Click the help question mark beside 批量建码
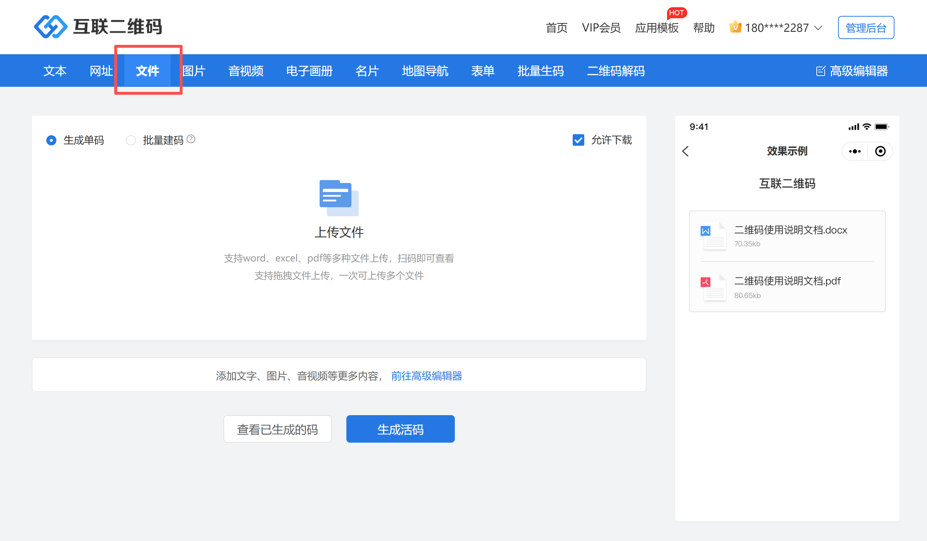 tap(191, 139)
